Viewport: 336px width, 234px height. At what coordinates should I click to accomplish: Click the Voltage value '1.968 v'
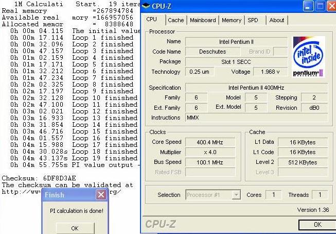[270, 72]
